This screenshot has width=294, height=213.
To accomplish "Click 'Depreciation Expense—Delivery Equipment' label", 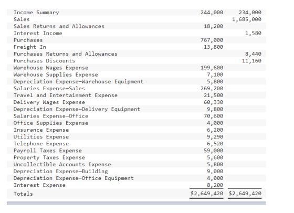I will (77, 109).
